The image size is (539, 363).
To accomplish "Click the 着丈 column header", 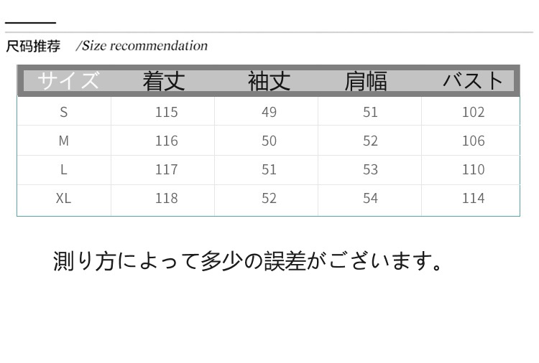I will (x=164, y=80).
